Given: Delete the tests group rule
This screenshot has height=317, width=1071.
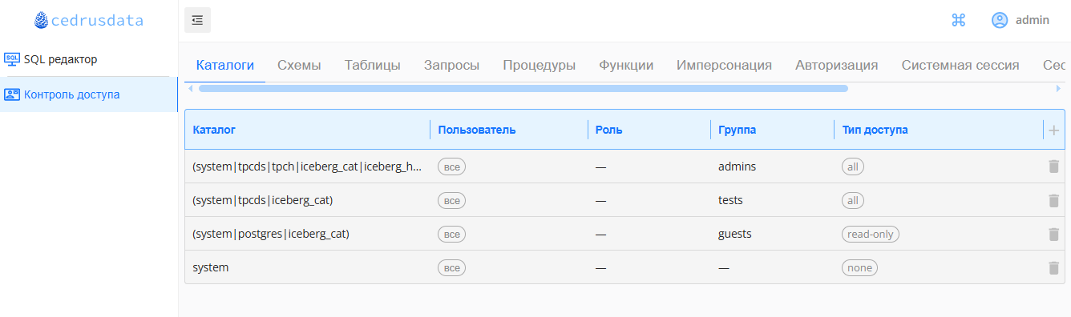Looking at the screenshot, I should point(1053,200).
